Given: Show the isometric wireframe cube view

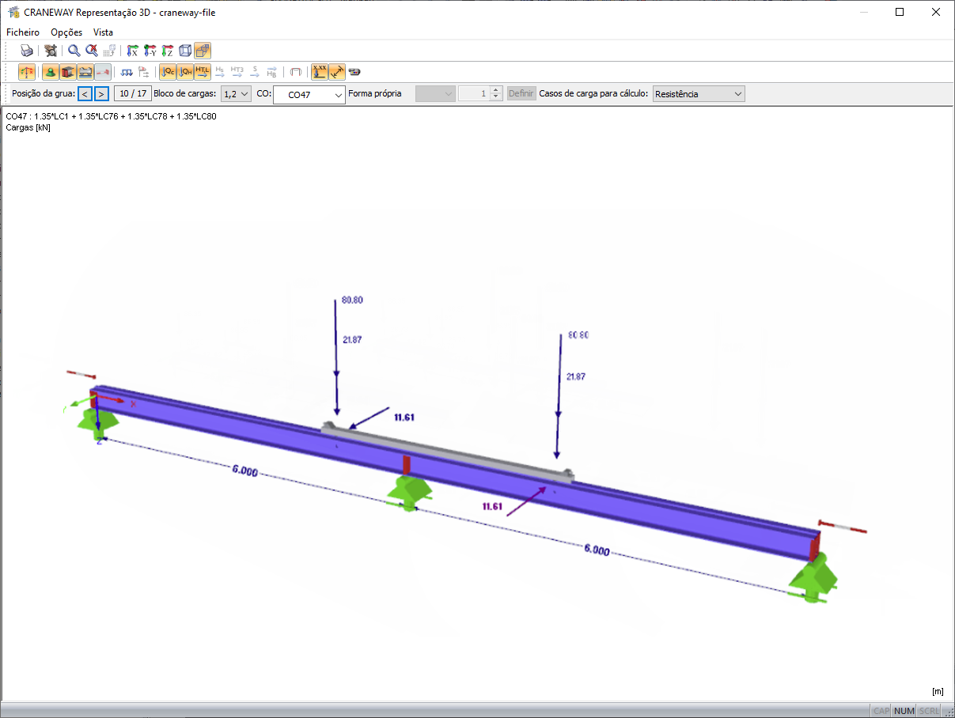Looking at the screenshot, I should pyautogui.click(x=185, y=51).
